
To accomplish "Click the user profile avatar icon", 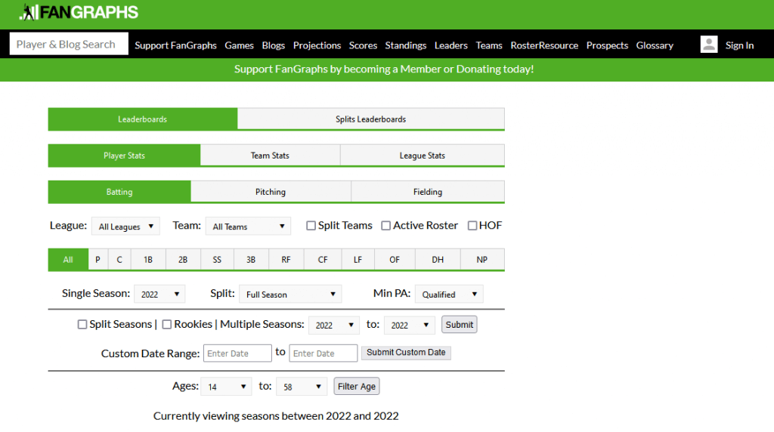I will click(708, 45).
